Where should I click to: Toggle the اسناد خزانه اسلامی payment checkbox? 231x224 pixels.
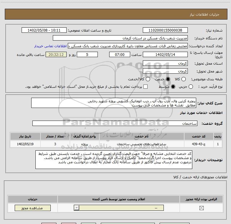[145, 87]
